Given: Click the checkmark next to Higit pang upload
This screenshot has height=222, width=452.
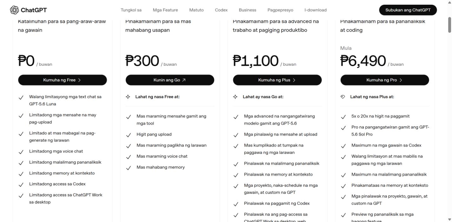Looking at the screenshot, I should tap(128, 135).
